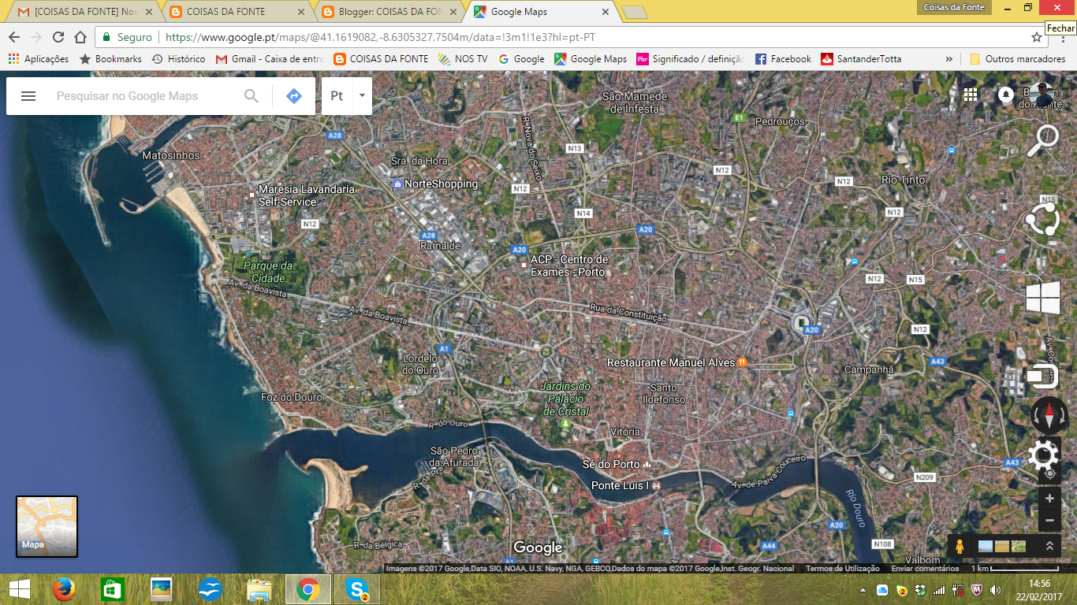Image resolution: width=1077 pixels, height=605 pixels.
Task: Click the Sé do Porto map label
Action: (x=611, y=464)
